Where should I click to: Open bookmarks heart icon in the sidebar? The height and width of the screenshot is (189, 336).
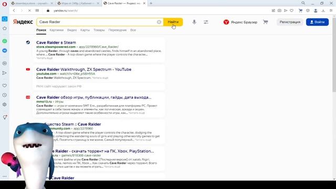[x=5, y=86]
